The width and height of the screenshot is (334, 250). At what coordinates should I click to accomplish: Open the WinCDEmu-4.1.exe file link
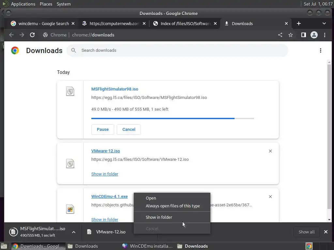pos(110,197)
